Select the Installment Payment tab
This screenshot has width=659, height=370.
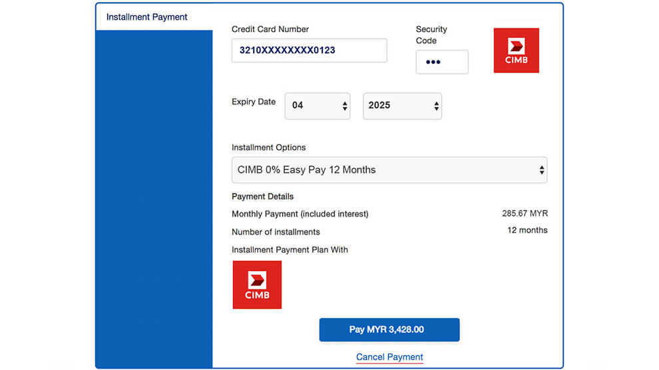pyautogui.click(x=154, y=17)
